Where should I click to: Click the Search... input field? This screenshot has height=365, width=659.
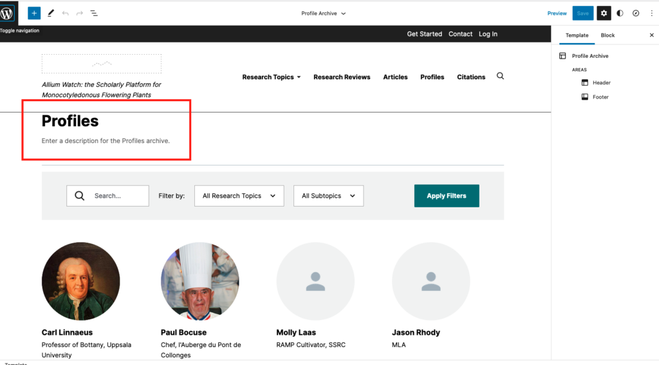click(107, 196)
